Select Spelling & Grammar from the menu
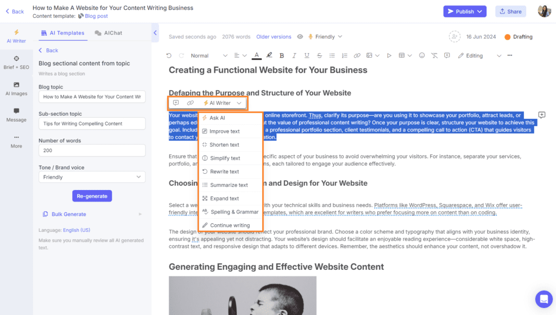This screenshot has height=315, width=556. [x=230, y=212]
